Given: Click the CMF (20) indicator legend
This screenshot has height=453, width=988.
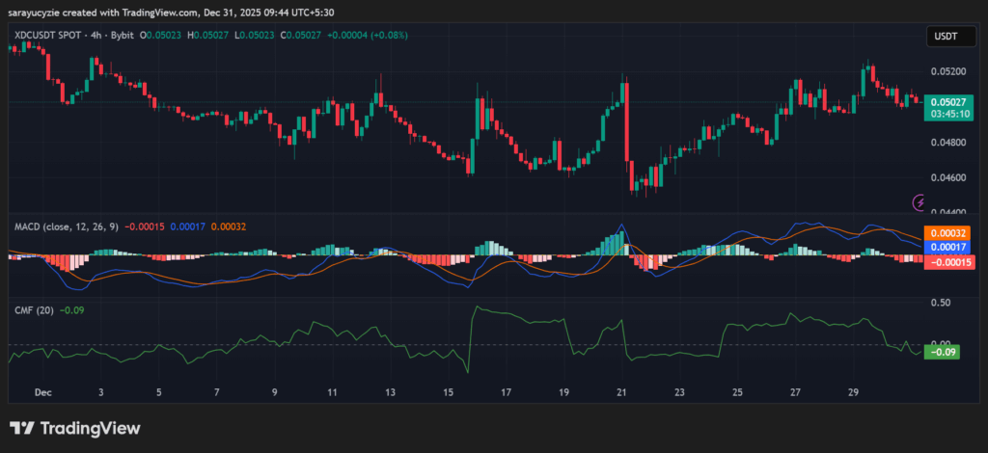Looking at the screenshot, I should click(32, 309).
